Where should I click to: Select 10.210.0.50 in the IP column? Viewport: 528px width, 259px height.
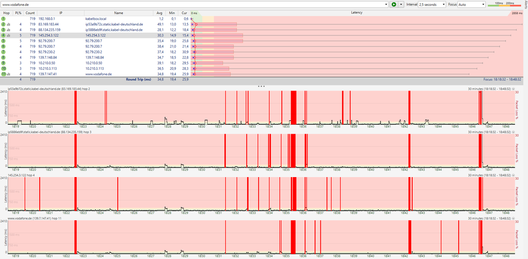point(47,63)
